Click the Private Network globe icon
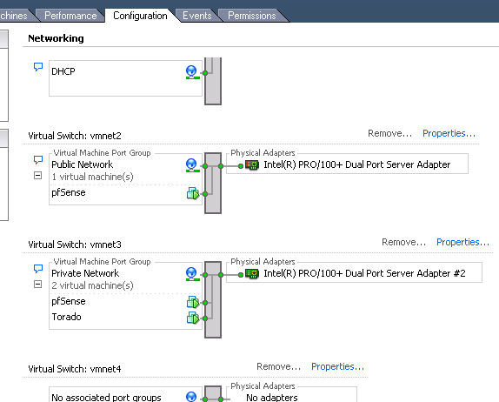 [192, 274]
